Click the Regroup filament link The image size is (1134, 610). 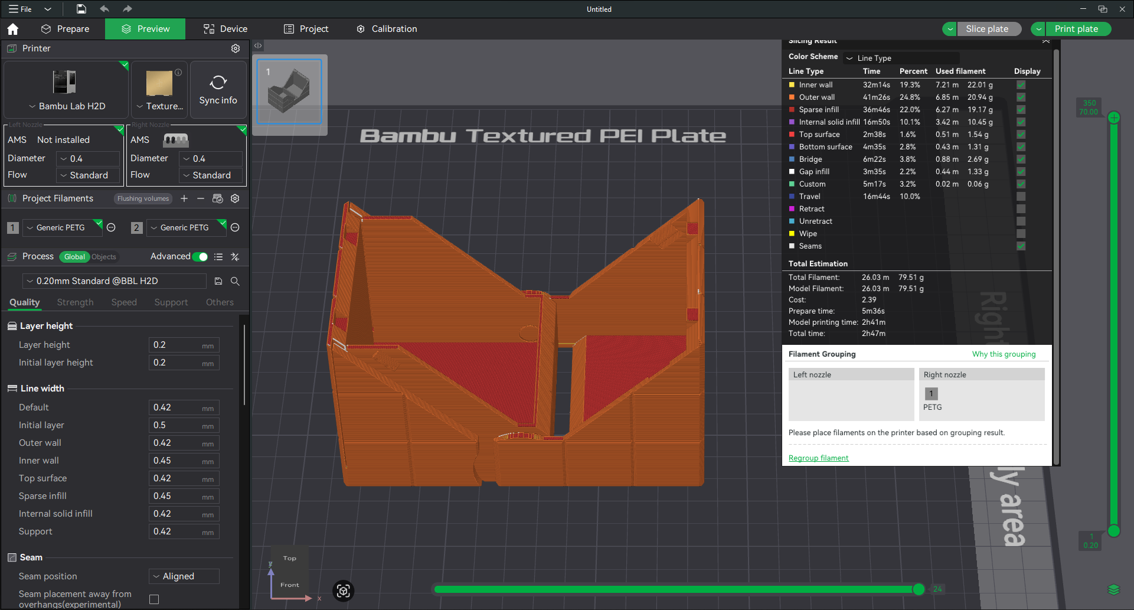[x=818, y=458]
